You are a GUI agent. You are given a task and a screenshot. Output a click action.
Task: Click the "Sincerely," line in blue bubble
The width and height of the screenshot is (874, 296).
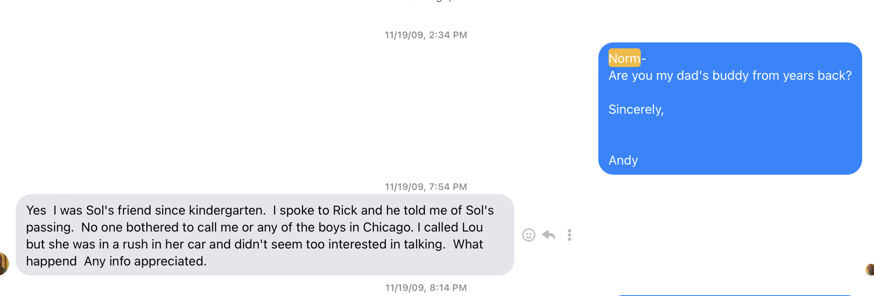(x=636, y=109)
